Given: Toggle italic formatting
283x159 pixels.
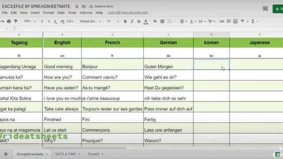Looking at the screenshot, I should (132, 22).
